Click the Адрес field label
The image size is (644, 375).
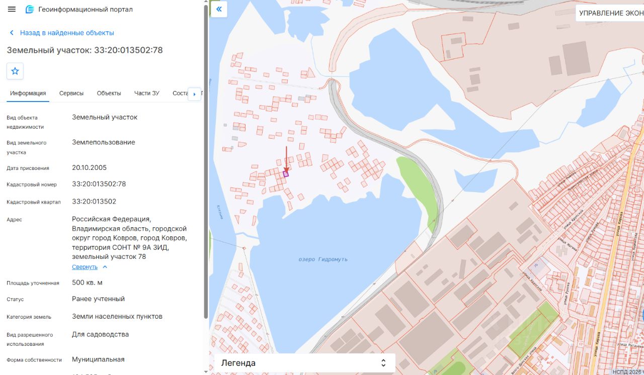pos(14,220)
